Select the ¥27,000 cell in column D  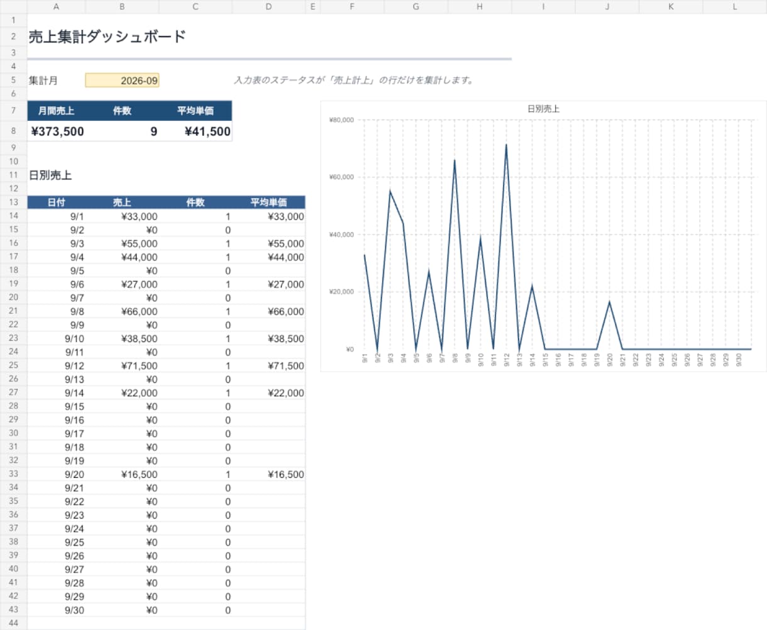(268, 284)
